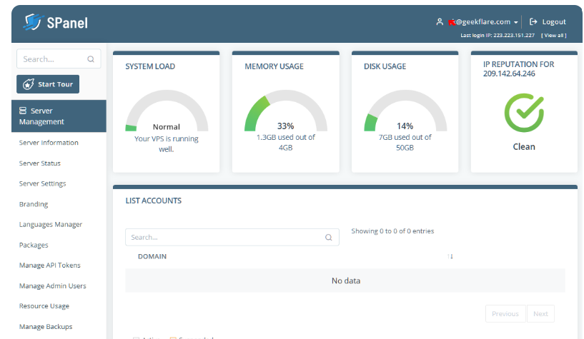584x339 pixels.
Task: Click the Logout arrow icon
Action: (533, 22)
